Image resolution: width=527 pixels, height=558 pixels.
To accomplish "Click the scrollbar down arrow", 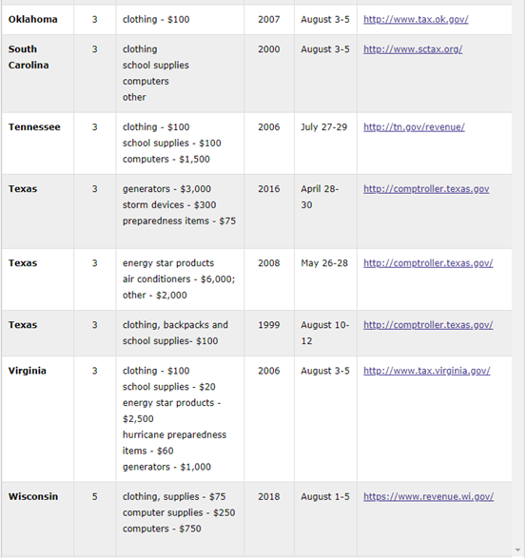I will (x=517, y=550).
